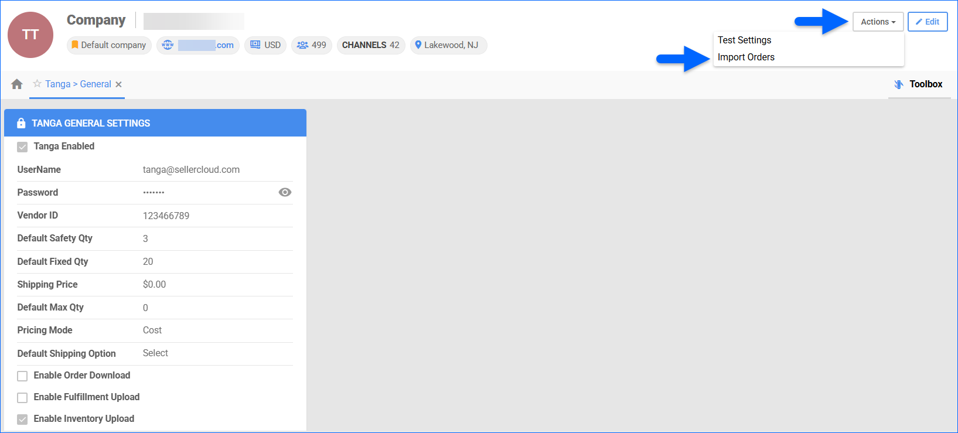The image size is (958, 433).
Task: Enable Fulfillment Upload checkbox
Action: pos(22,398)
